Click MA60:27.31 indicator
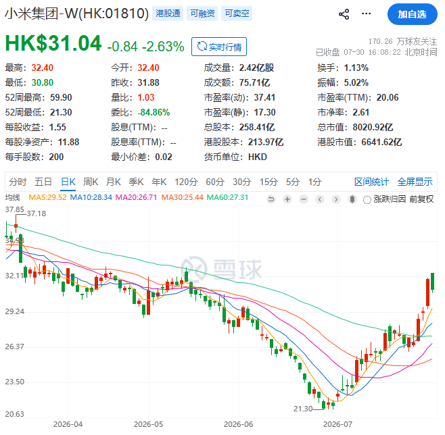445x435 pixels. click(227, 197)
